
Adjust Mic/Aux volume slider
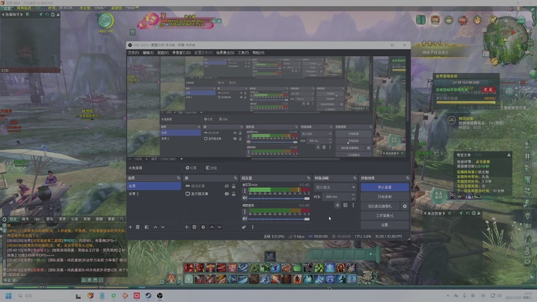(279, 198)
